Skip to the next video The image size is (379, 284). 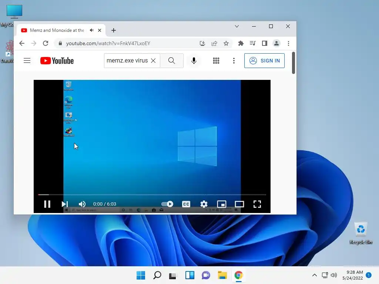tap(64, 204)
